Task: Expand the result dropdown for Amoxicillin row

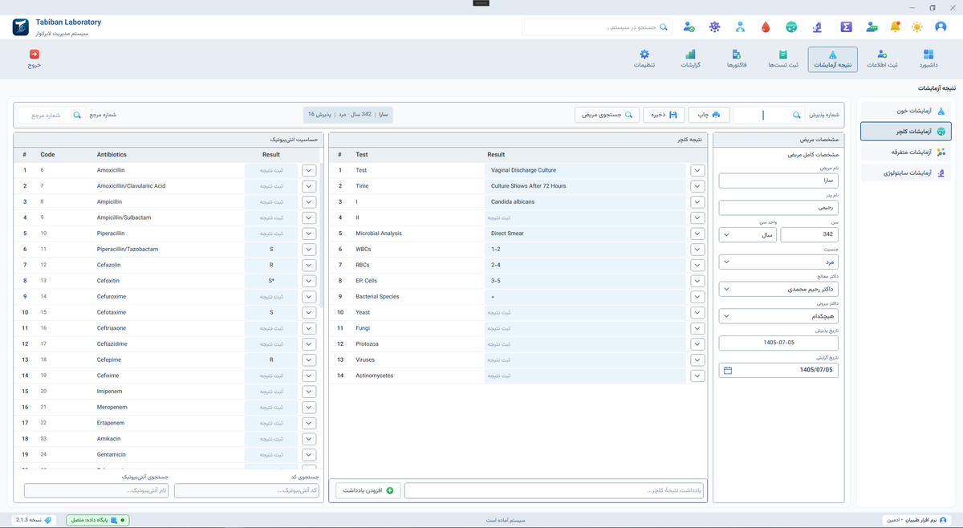Action: [x=309, y=170]
